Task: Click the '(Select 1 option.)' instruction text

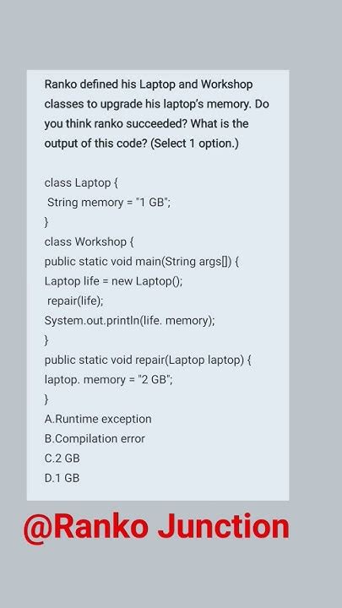Action: (195, 144)
